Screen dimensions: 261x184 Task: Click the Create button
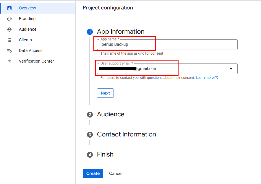pos(93,173)
